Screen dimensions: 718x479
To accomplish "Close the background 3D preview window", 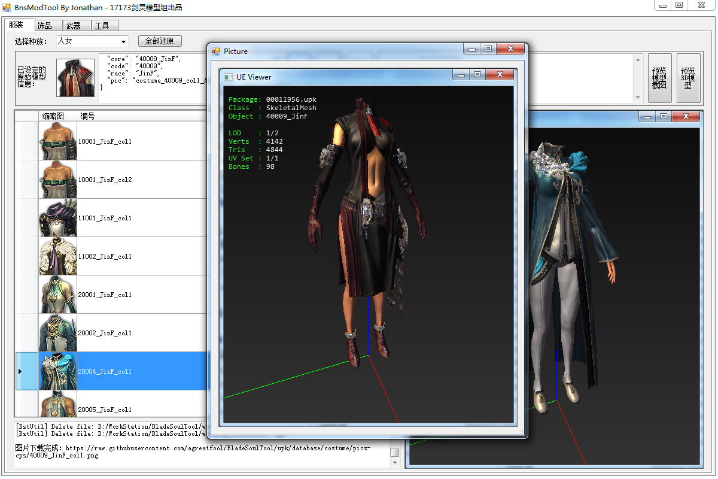I will [x=686, y=117].
